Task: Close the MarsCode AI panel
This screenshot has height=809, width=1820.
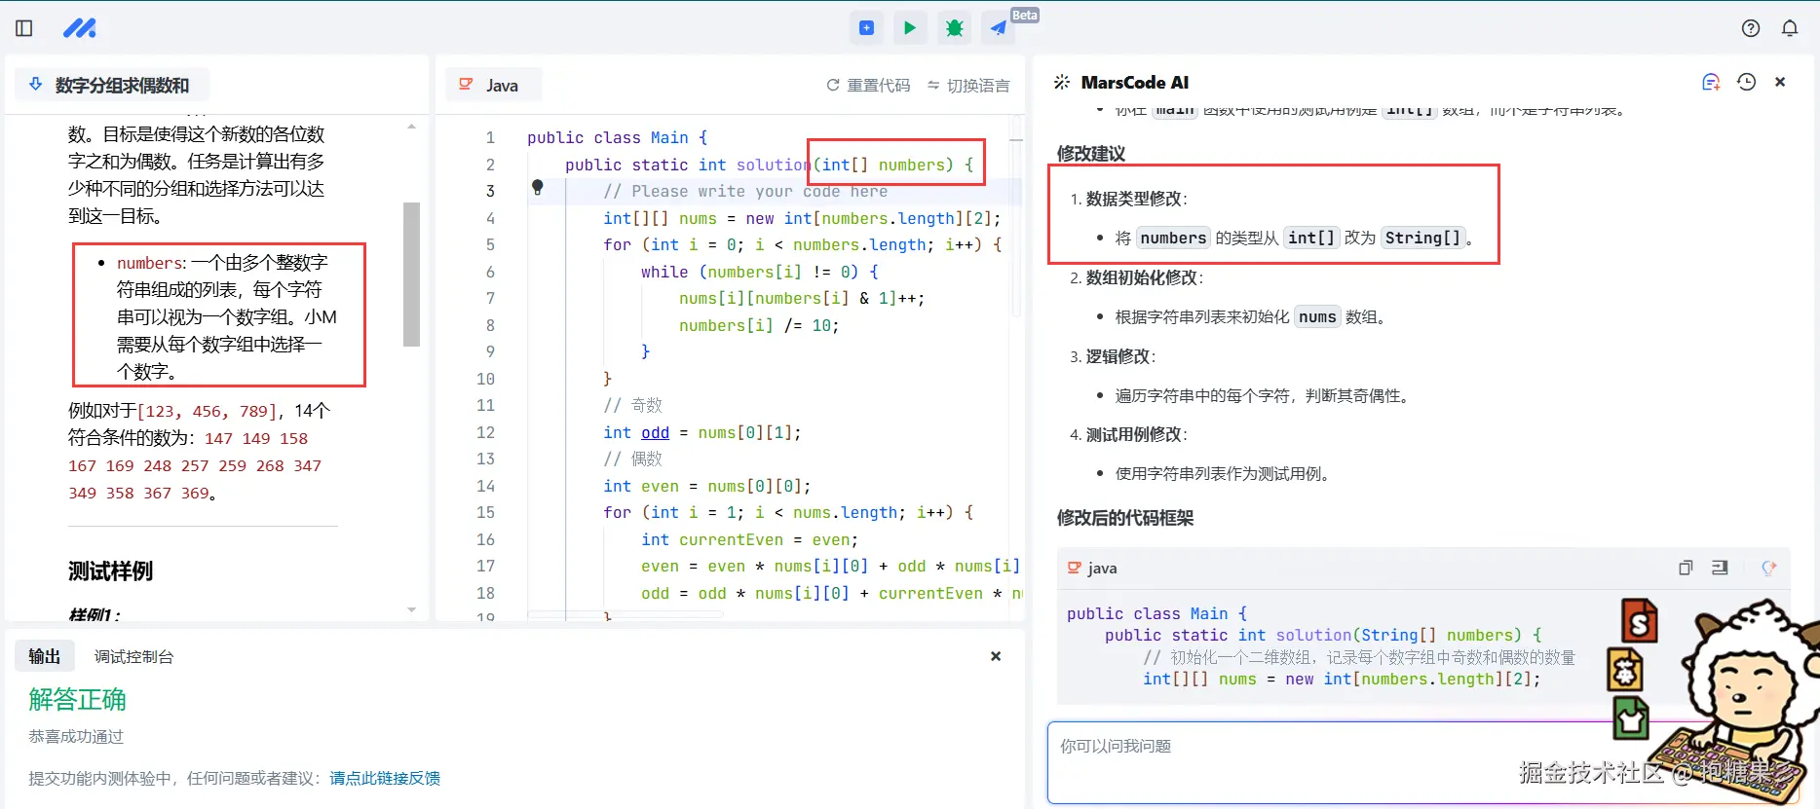Action: tap(1780, 83)
